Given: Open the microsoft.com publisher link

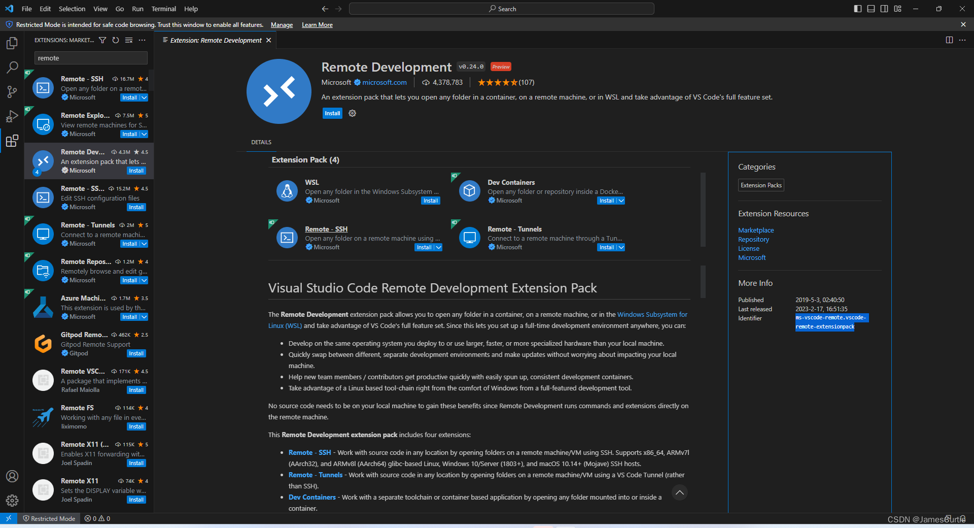Looking at the screenshot, I should [385, 82].
